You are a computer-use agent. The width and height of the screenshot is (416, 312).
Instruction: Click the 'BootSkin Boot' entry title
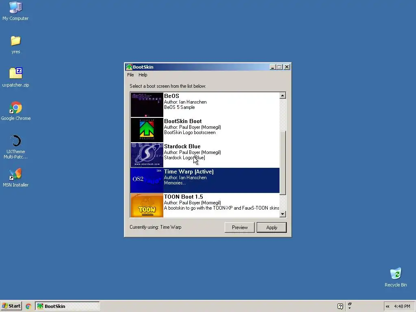pyautogui.click(x=183, y=121)
